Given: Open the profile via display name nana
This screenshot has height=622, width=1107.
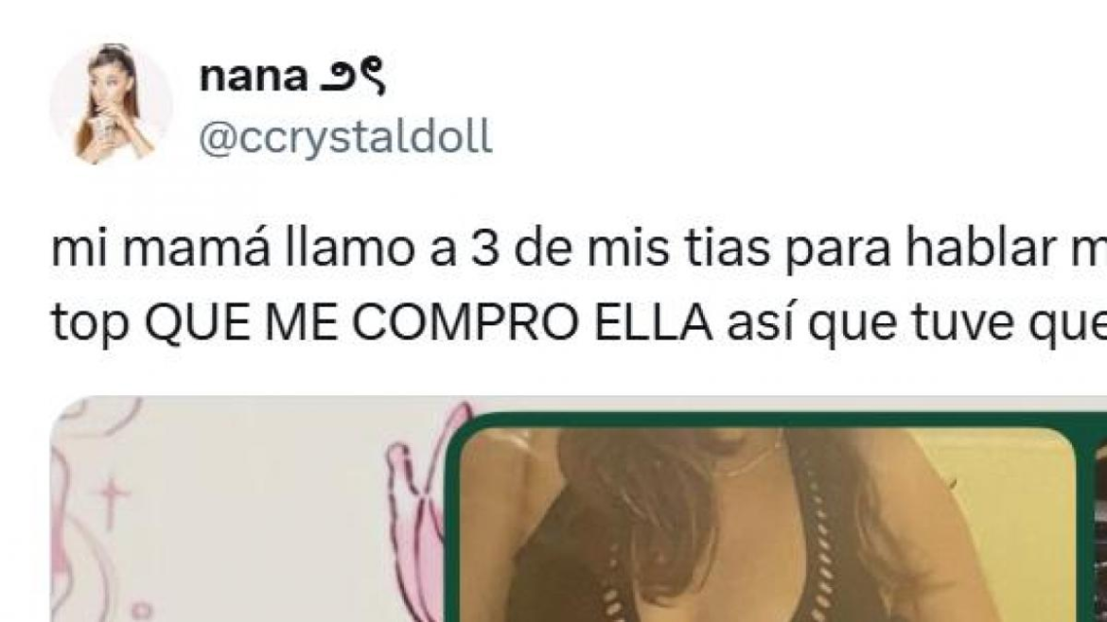Looking at the screenshot, I should click(254, 77).
